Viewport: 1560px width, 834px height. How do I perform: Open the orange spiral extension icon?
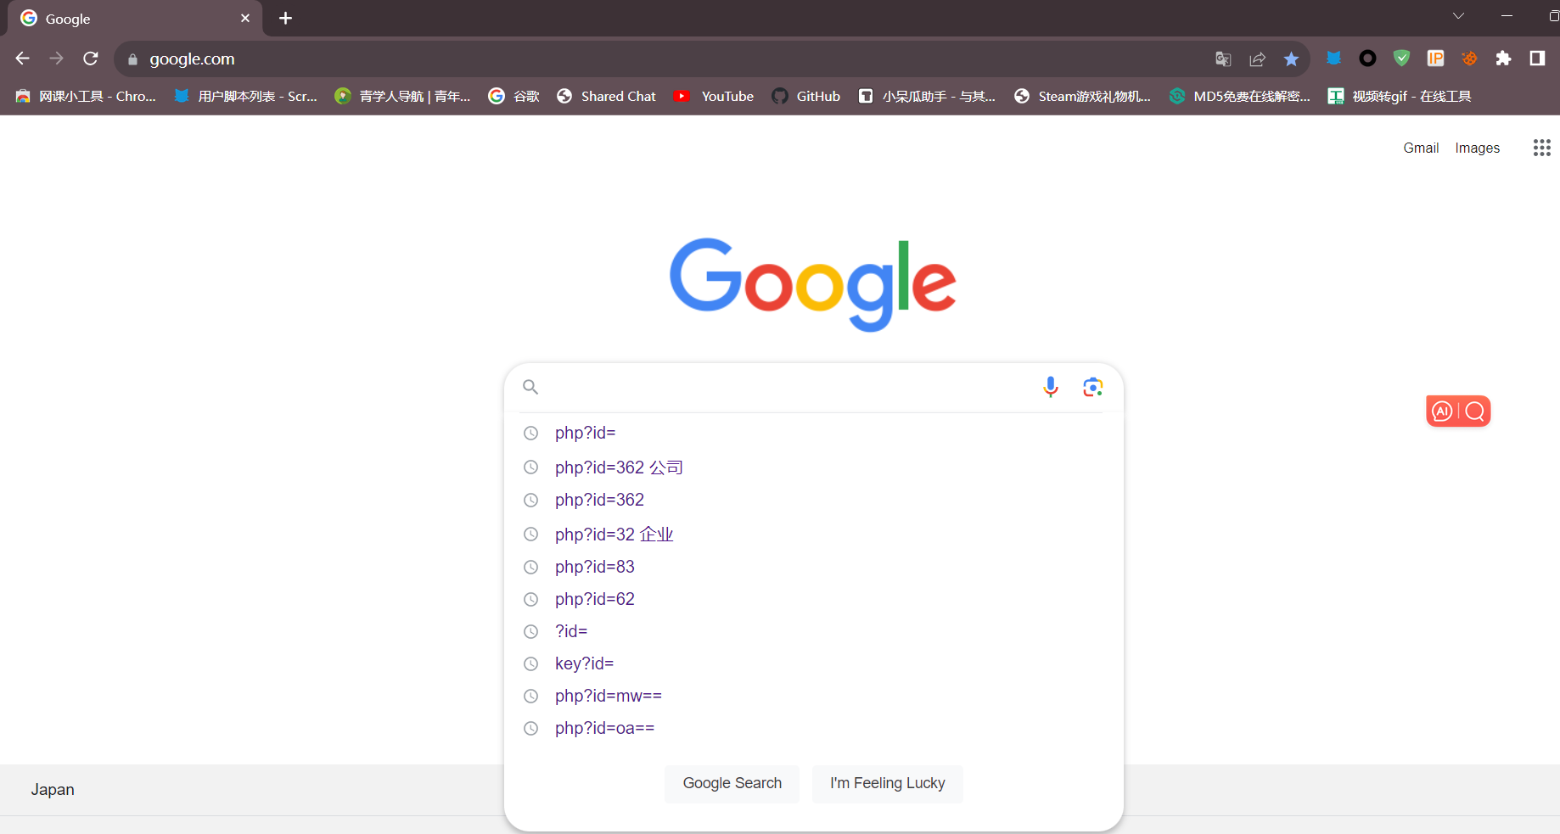[1469, 58]
